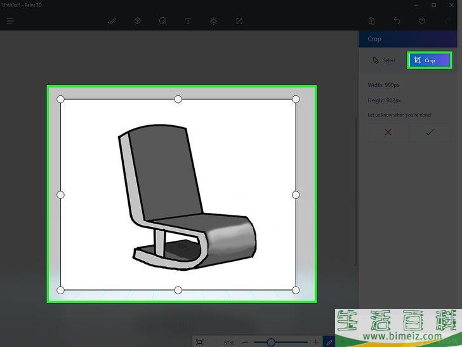Open the Canvas tool

click(x=239, y=21)
